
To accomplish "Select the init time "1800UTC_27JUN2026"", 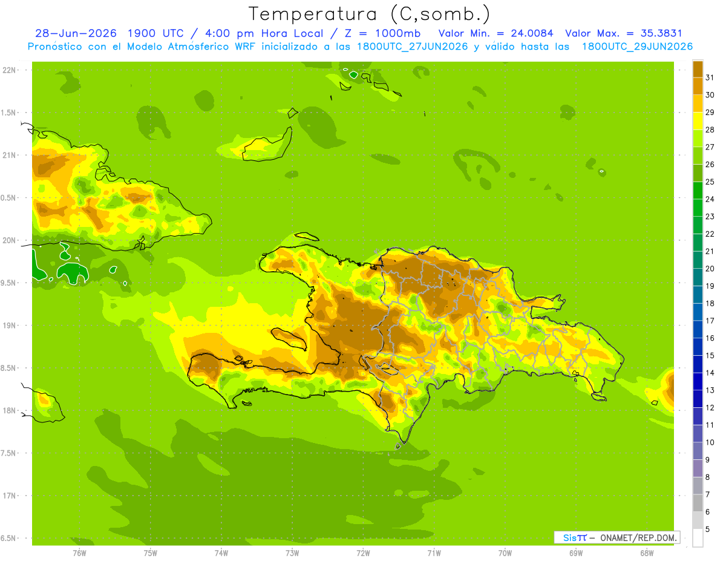I will pos(413,47).
